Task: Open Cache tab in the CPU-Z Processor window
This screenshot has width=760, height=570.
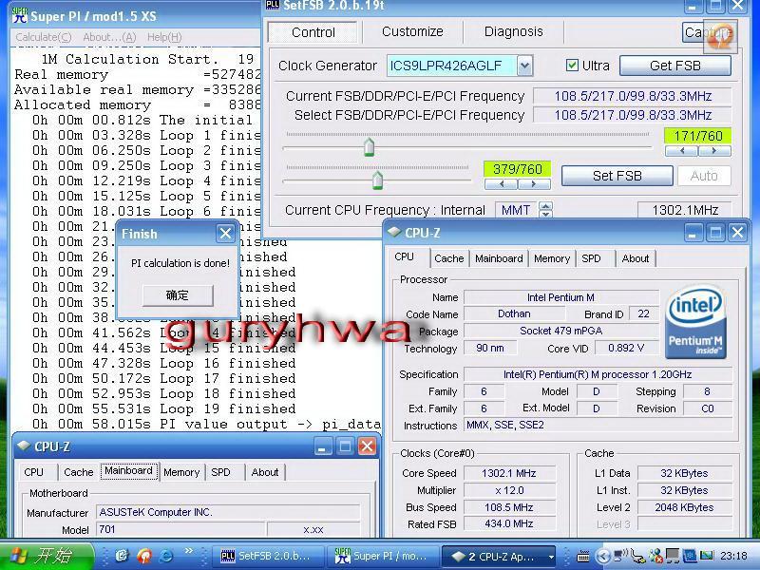Action: pos(448,258)
